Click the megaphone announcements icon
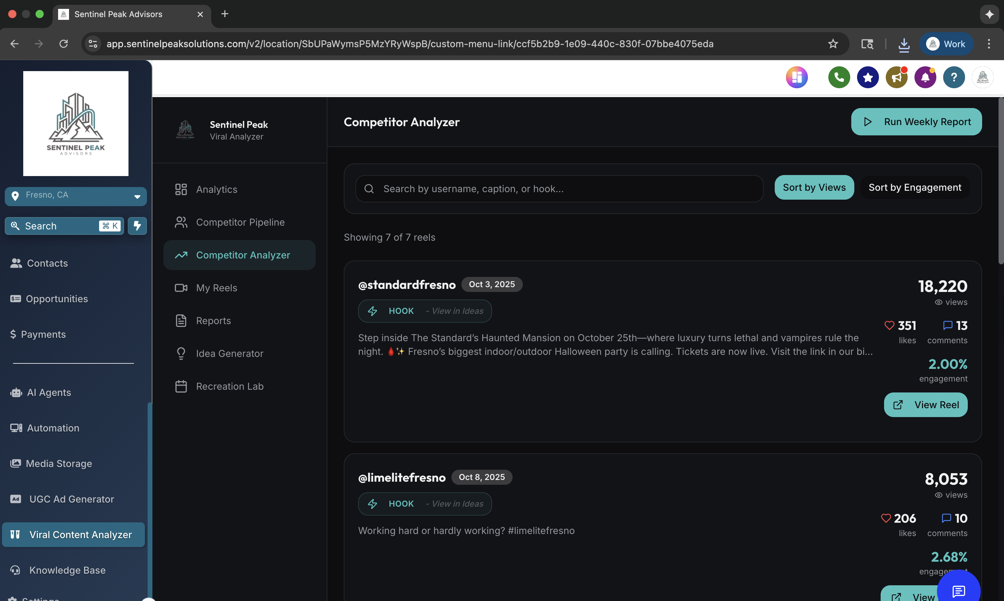The width and height of the screenshot is (1004, 601). [x=896, y=77]
